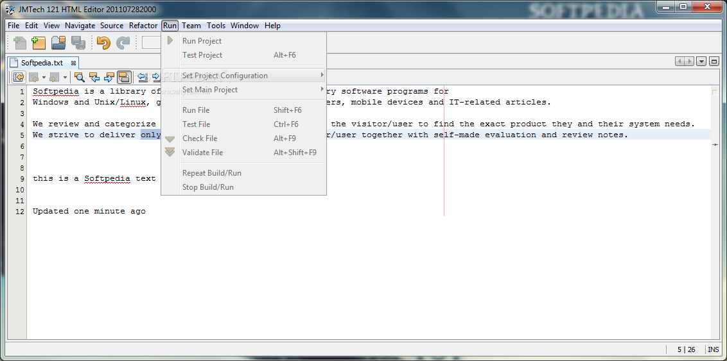Switch to the Softpedia.txt tab
This screenshot has height=361, width=727.
pyautogui.click(x=42, y=63)
